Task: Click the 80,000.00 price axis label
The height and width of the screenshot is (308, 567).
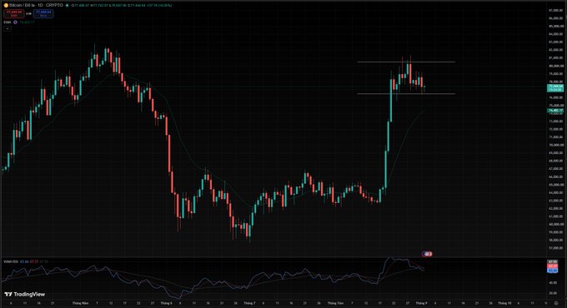Action: click(556, 66)
